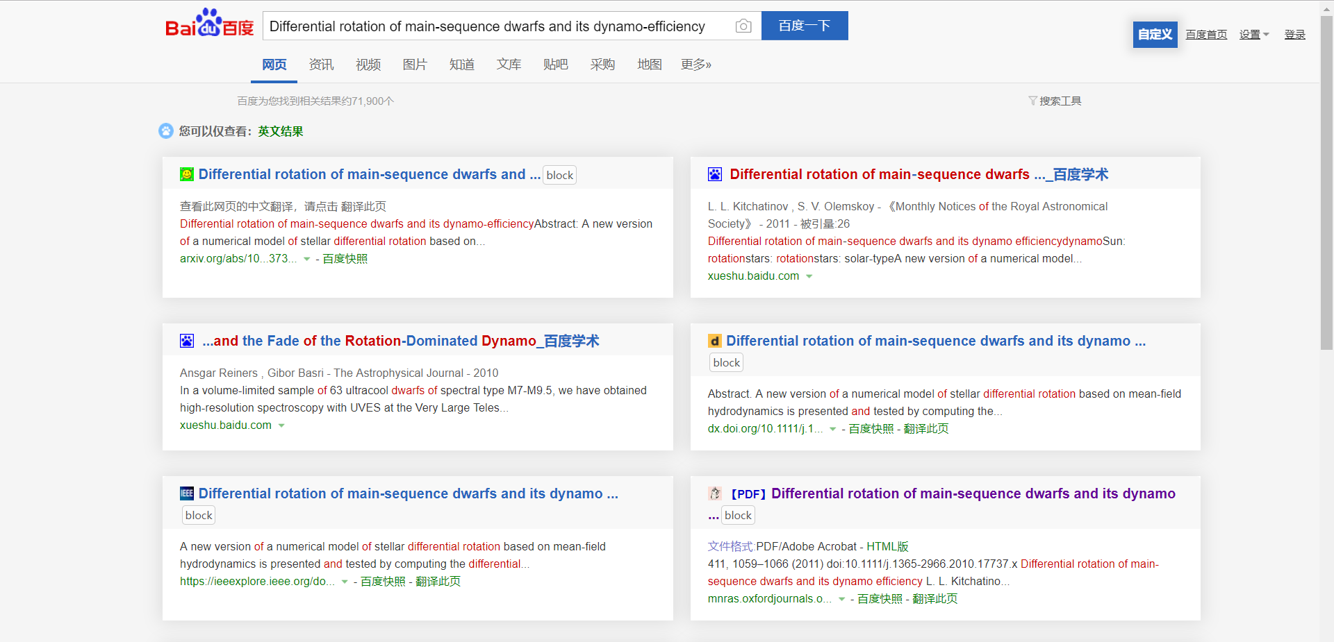Screen dimensions: 1334x642
Task: Click the PDF result's favicon icon
Action: (x=715, y=493)
